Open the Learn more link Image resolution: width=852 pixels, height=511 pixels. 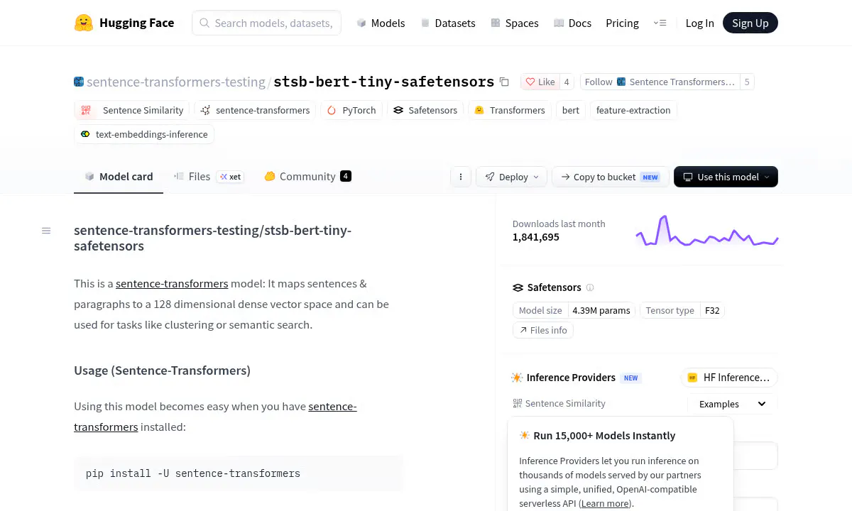point(606,503)
